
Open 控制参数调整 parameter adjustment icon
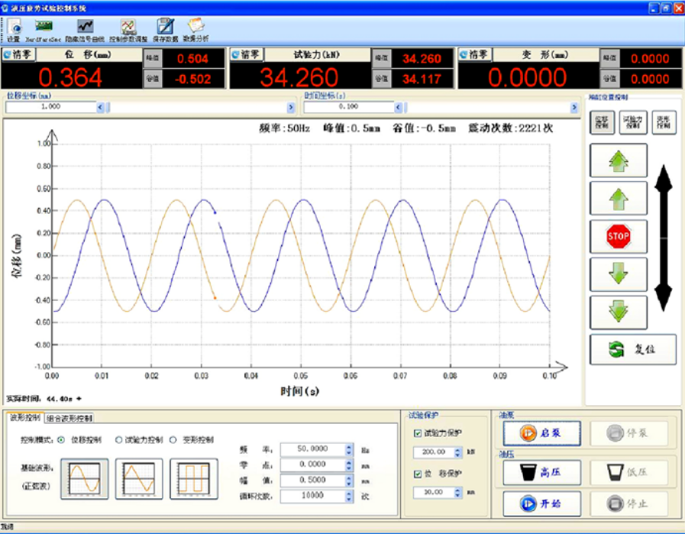coord(128,29)
